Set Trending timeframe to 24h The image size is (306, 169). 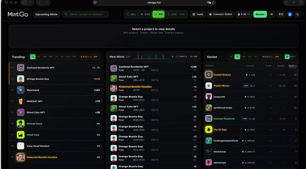pos(74,57)
